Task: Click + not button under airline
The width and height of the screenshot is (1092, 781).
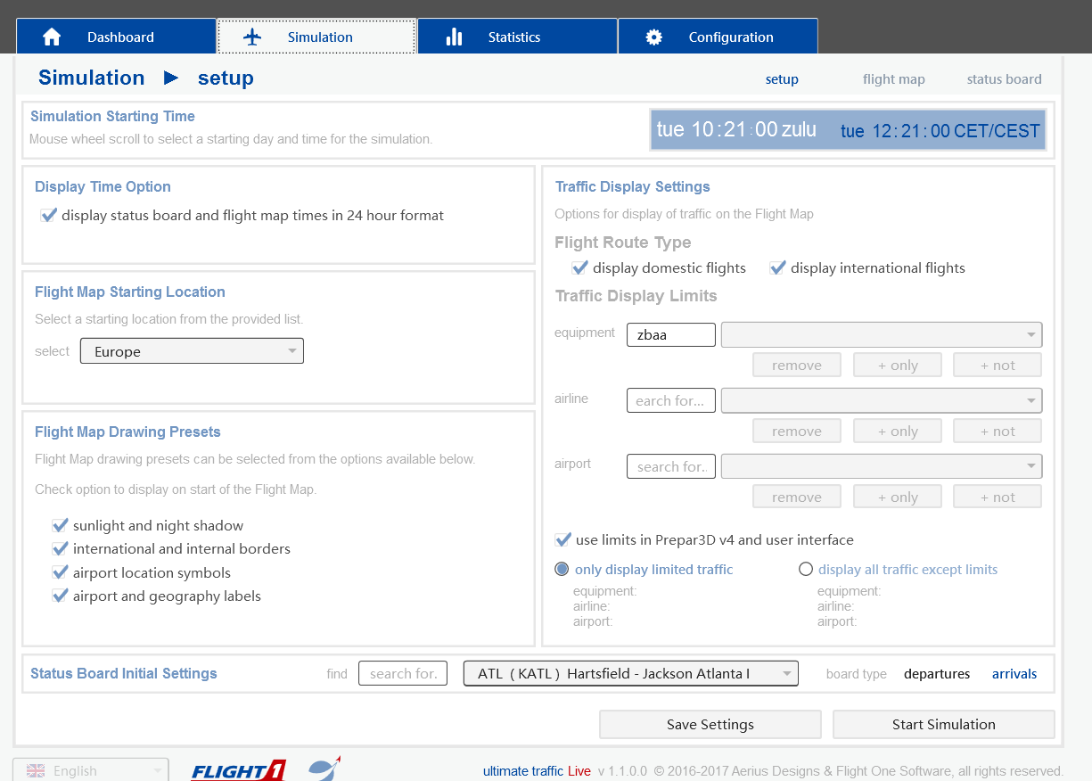Action: click(998, 431)
